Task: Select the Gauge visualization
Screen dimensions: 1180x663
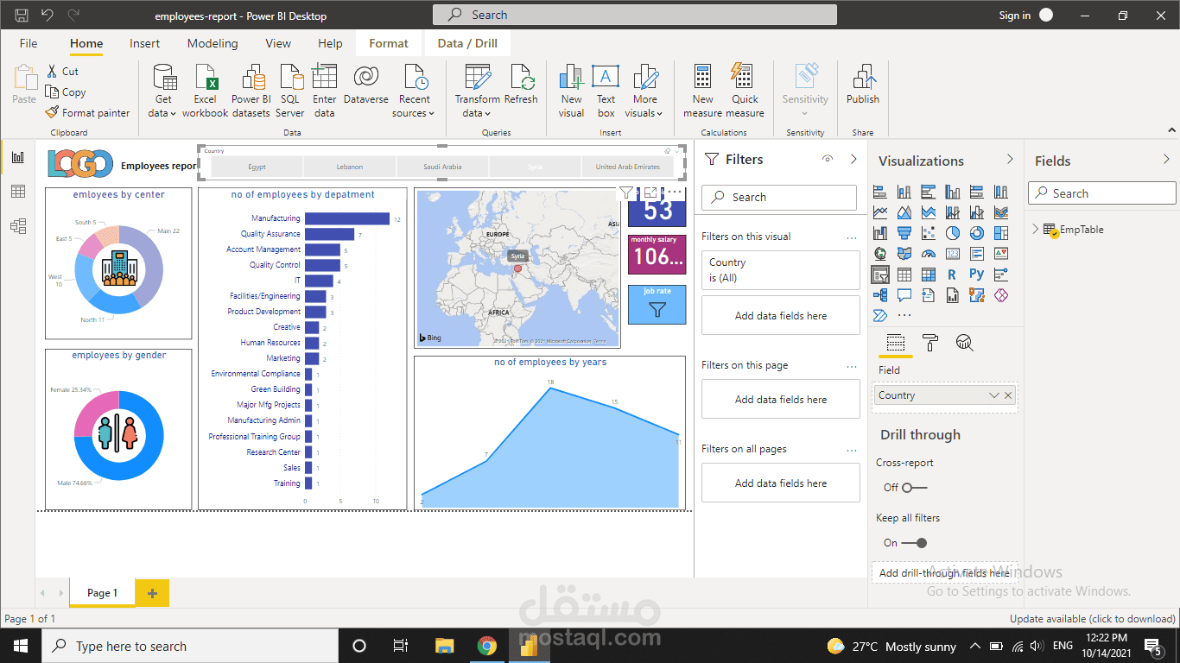Action: tap(929, 254)
